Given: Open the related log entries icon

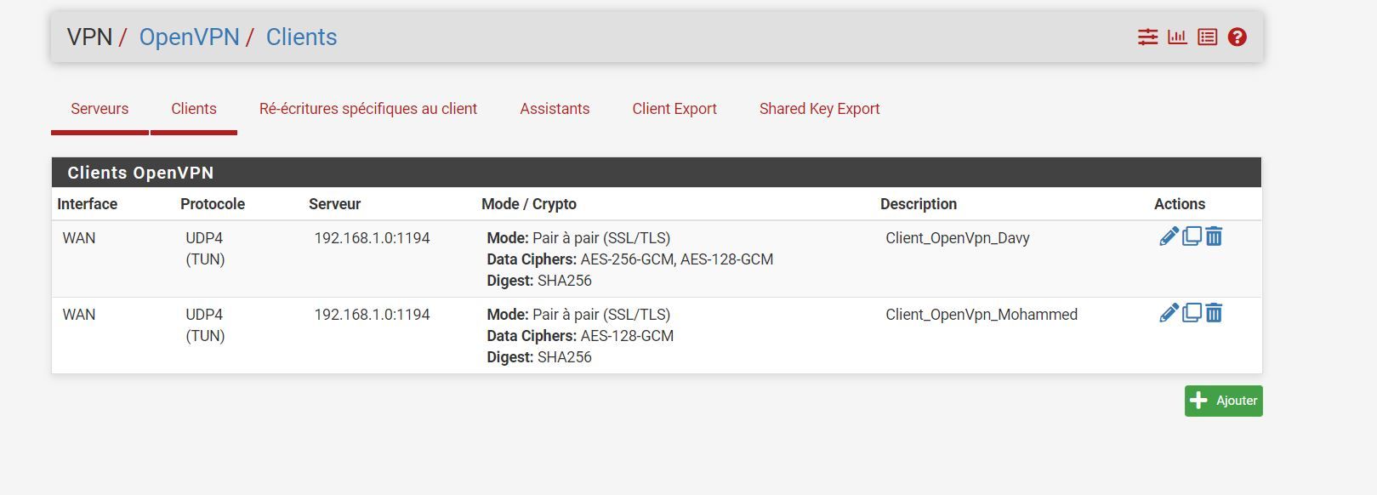Looking at the screenshot, I should (x=1207, y=37).
